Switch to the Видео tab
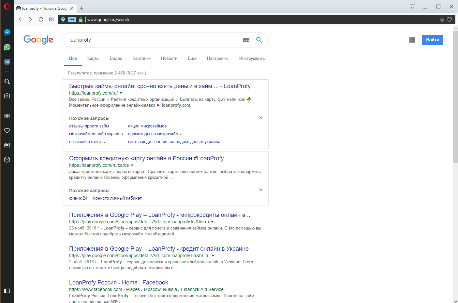The image size is (458, 303). point(116,59)
